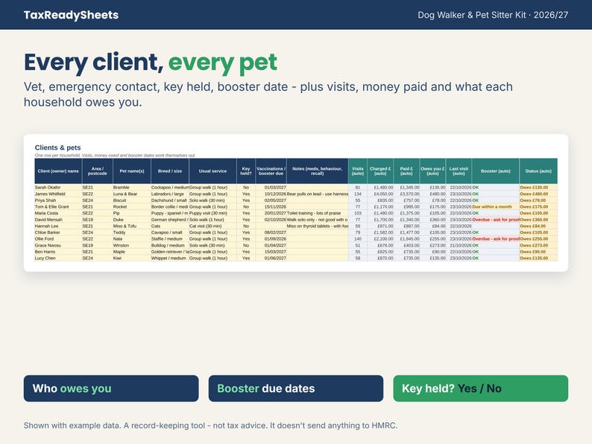Screen dimensions: 592x444
Task: Select the "Client (owner) name" column header
Action: (58, 171)
